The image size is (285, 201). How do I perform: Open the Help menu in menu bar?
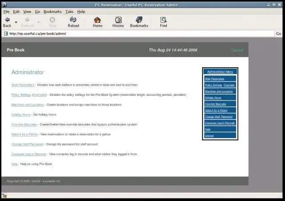coord(81,12)
